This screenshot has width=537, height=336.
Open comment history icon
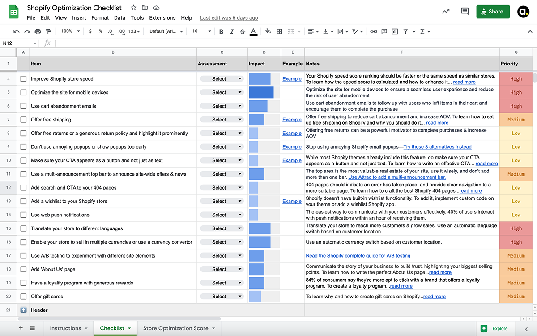click(x=465, y=12)
